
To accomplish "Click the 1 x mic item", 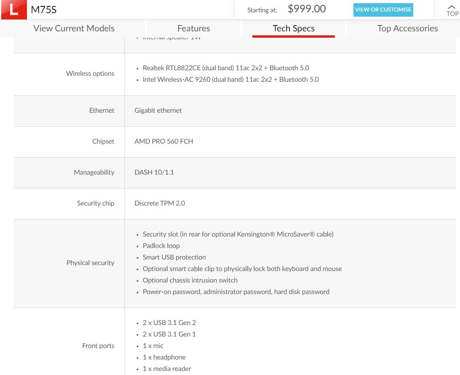I will (x=153, y=346).
